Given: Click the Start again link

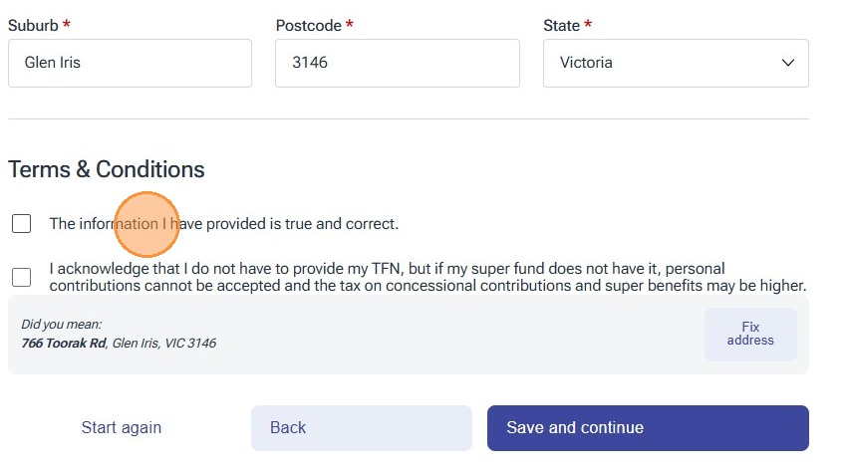Looking at the screenshot, I should (x=122, y=428).
